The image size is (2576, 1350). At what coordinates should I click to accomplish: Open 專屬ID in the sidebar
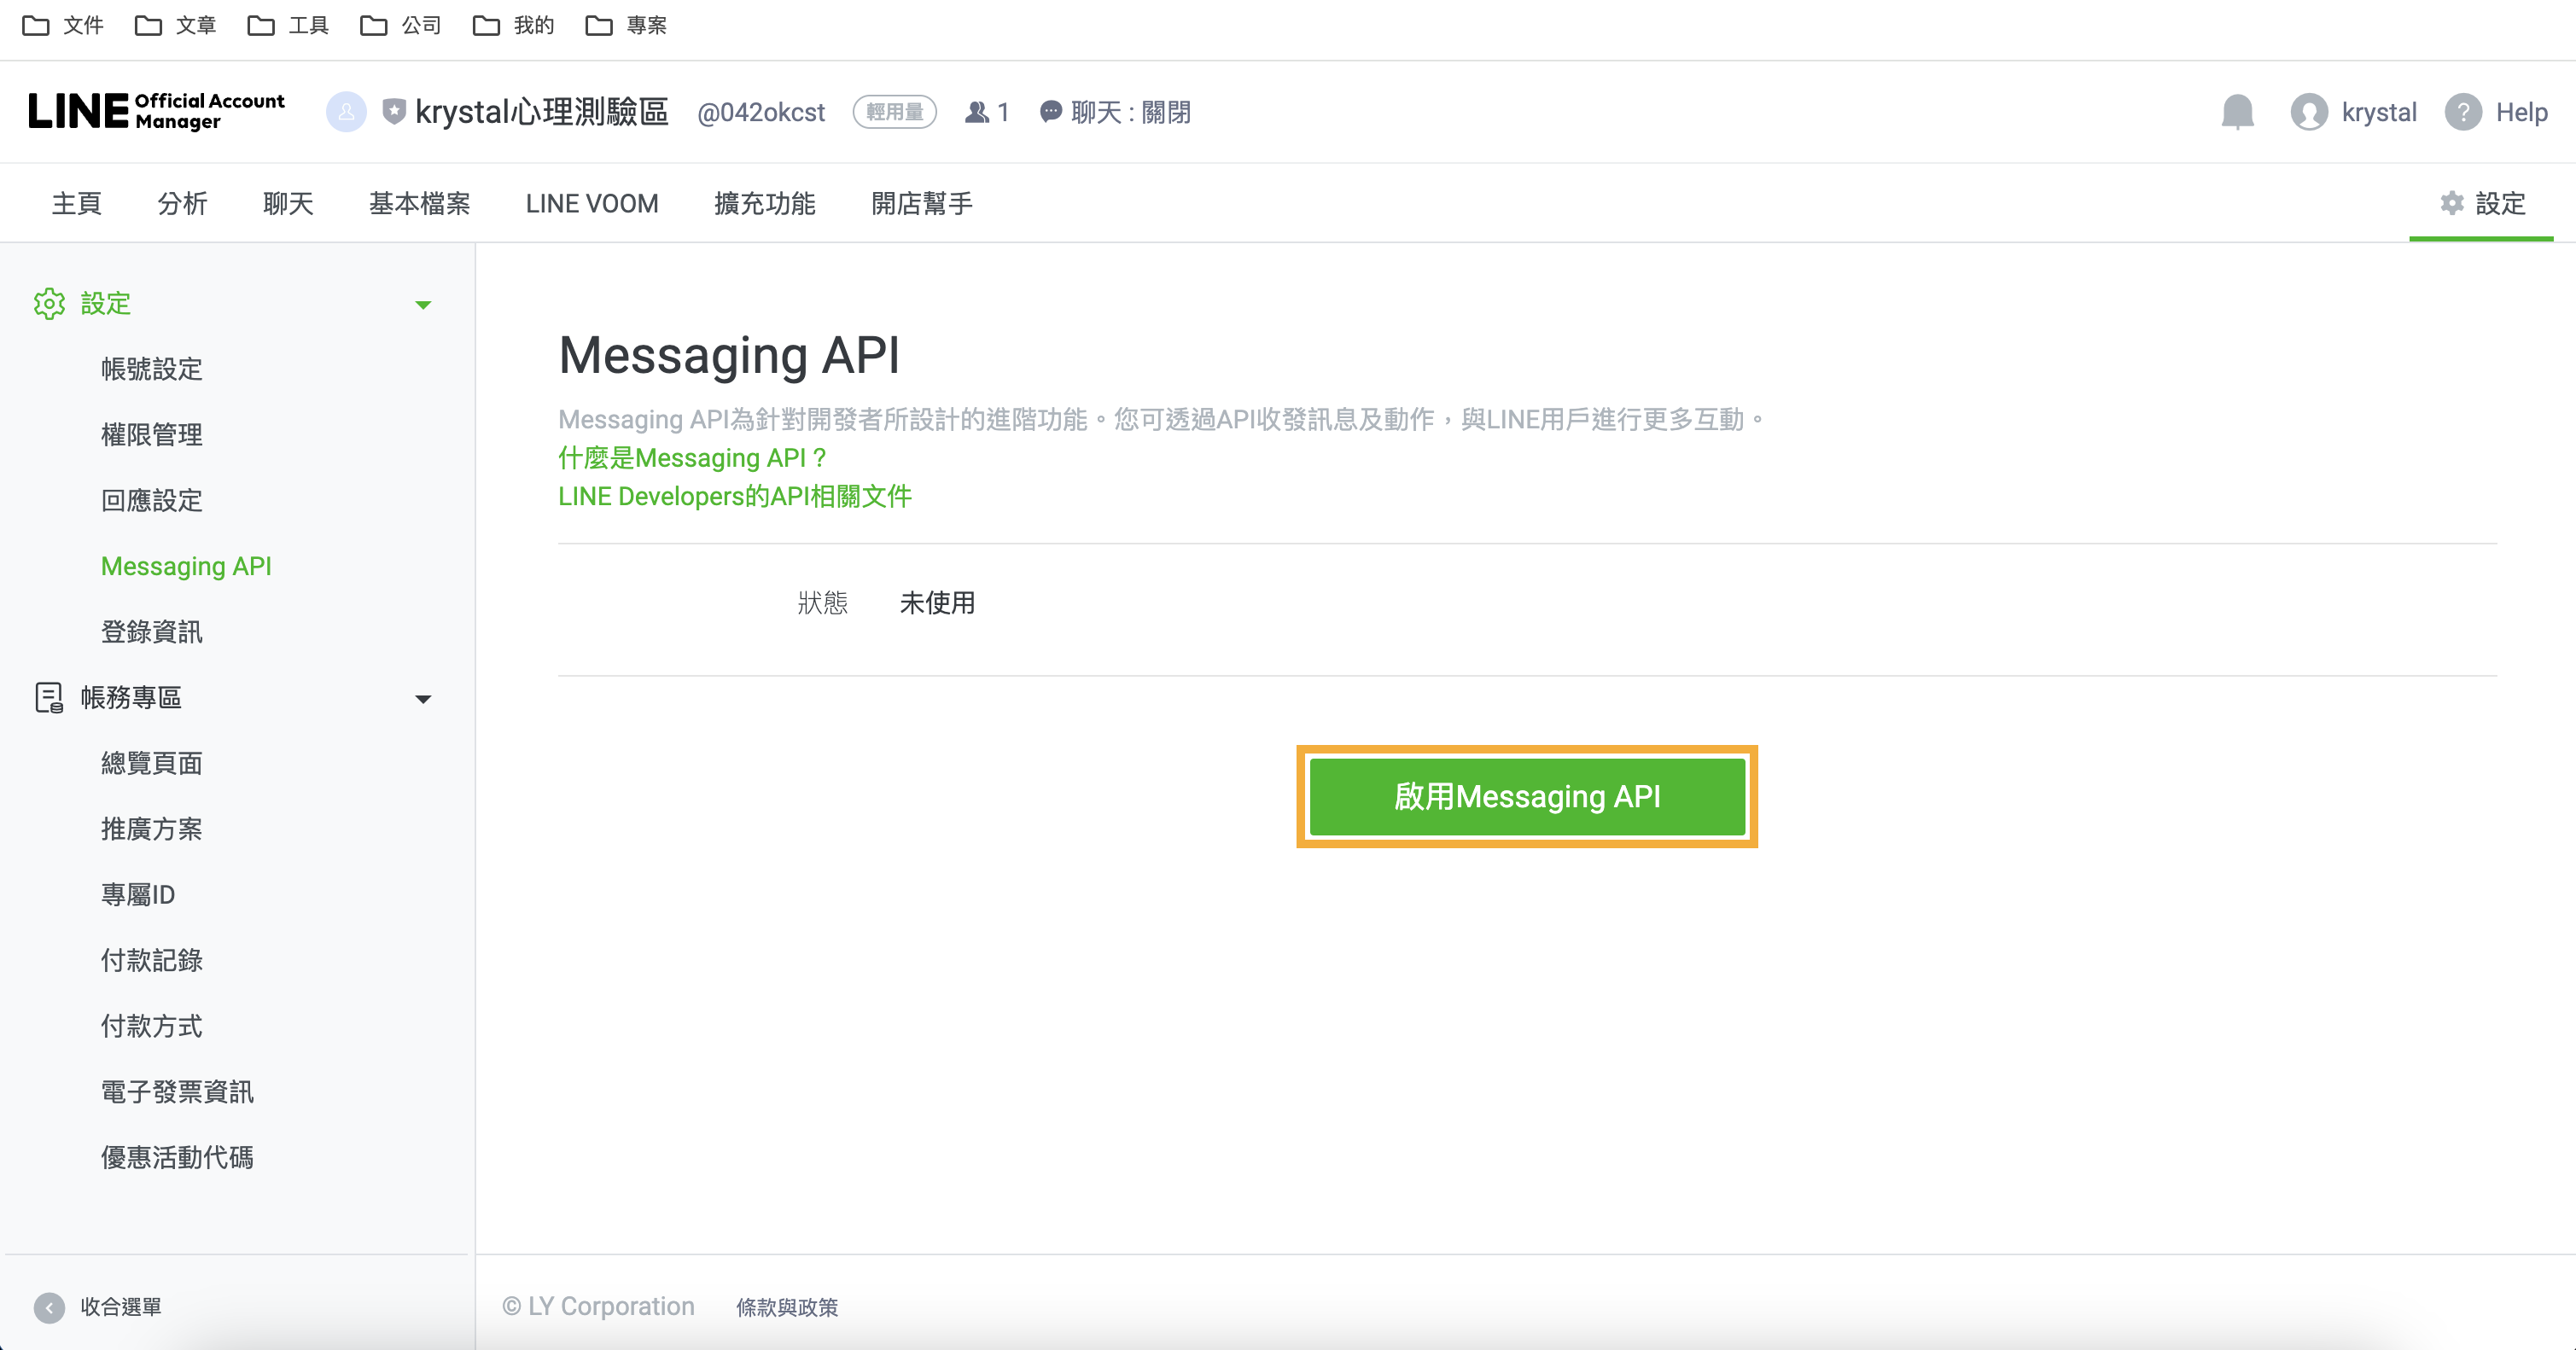coord(138,894)
